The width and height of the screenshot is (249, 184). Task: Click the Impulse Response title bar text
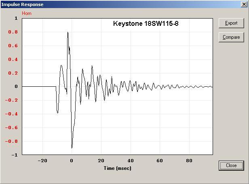click(x=22, y=4)
